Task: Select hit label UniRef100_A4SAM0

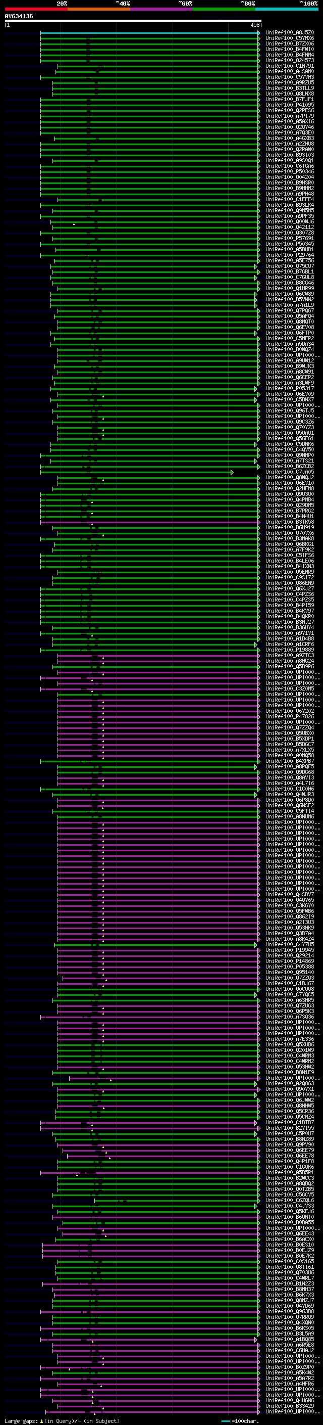Action: click(x=290, y=71)
